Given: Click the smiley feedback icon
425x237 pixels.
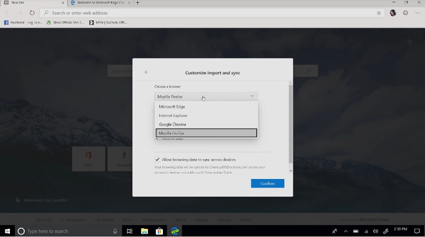Looking at the screenshot, I should click(405, 13).
